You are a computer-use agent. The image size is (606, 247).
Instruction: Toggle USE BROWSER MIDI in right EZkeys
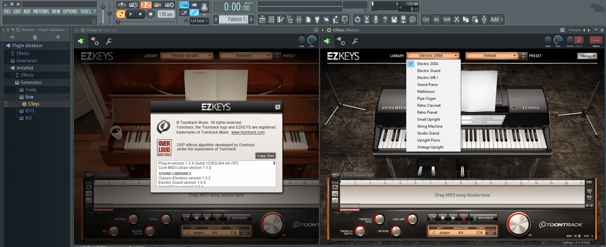coord(359,175)
